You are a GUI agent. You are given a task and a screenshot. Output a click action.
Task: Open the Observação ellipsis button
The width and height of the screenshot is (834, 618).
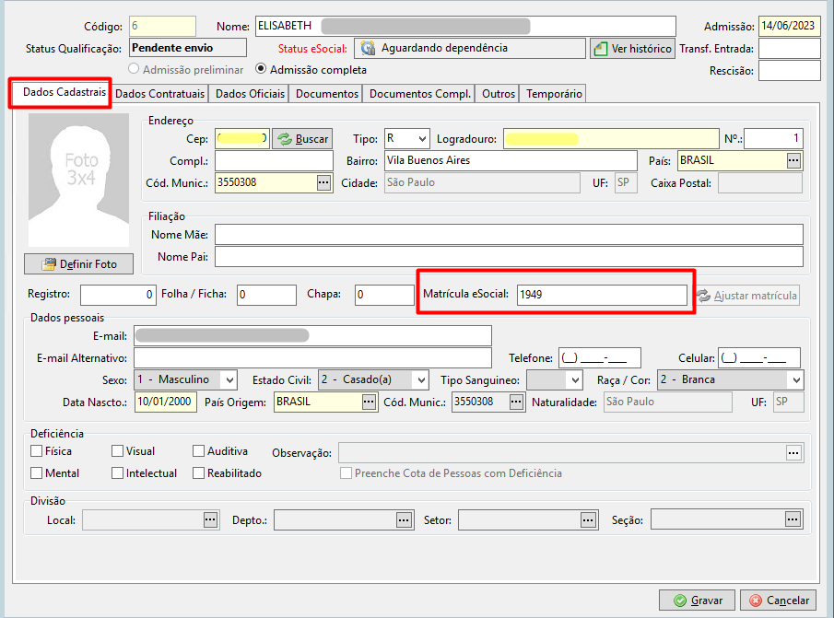793,453
